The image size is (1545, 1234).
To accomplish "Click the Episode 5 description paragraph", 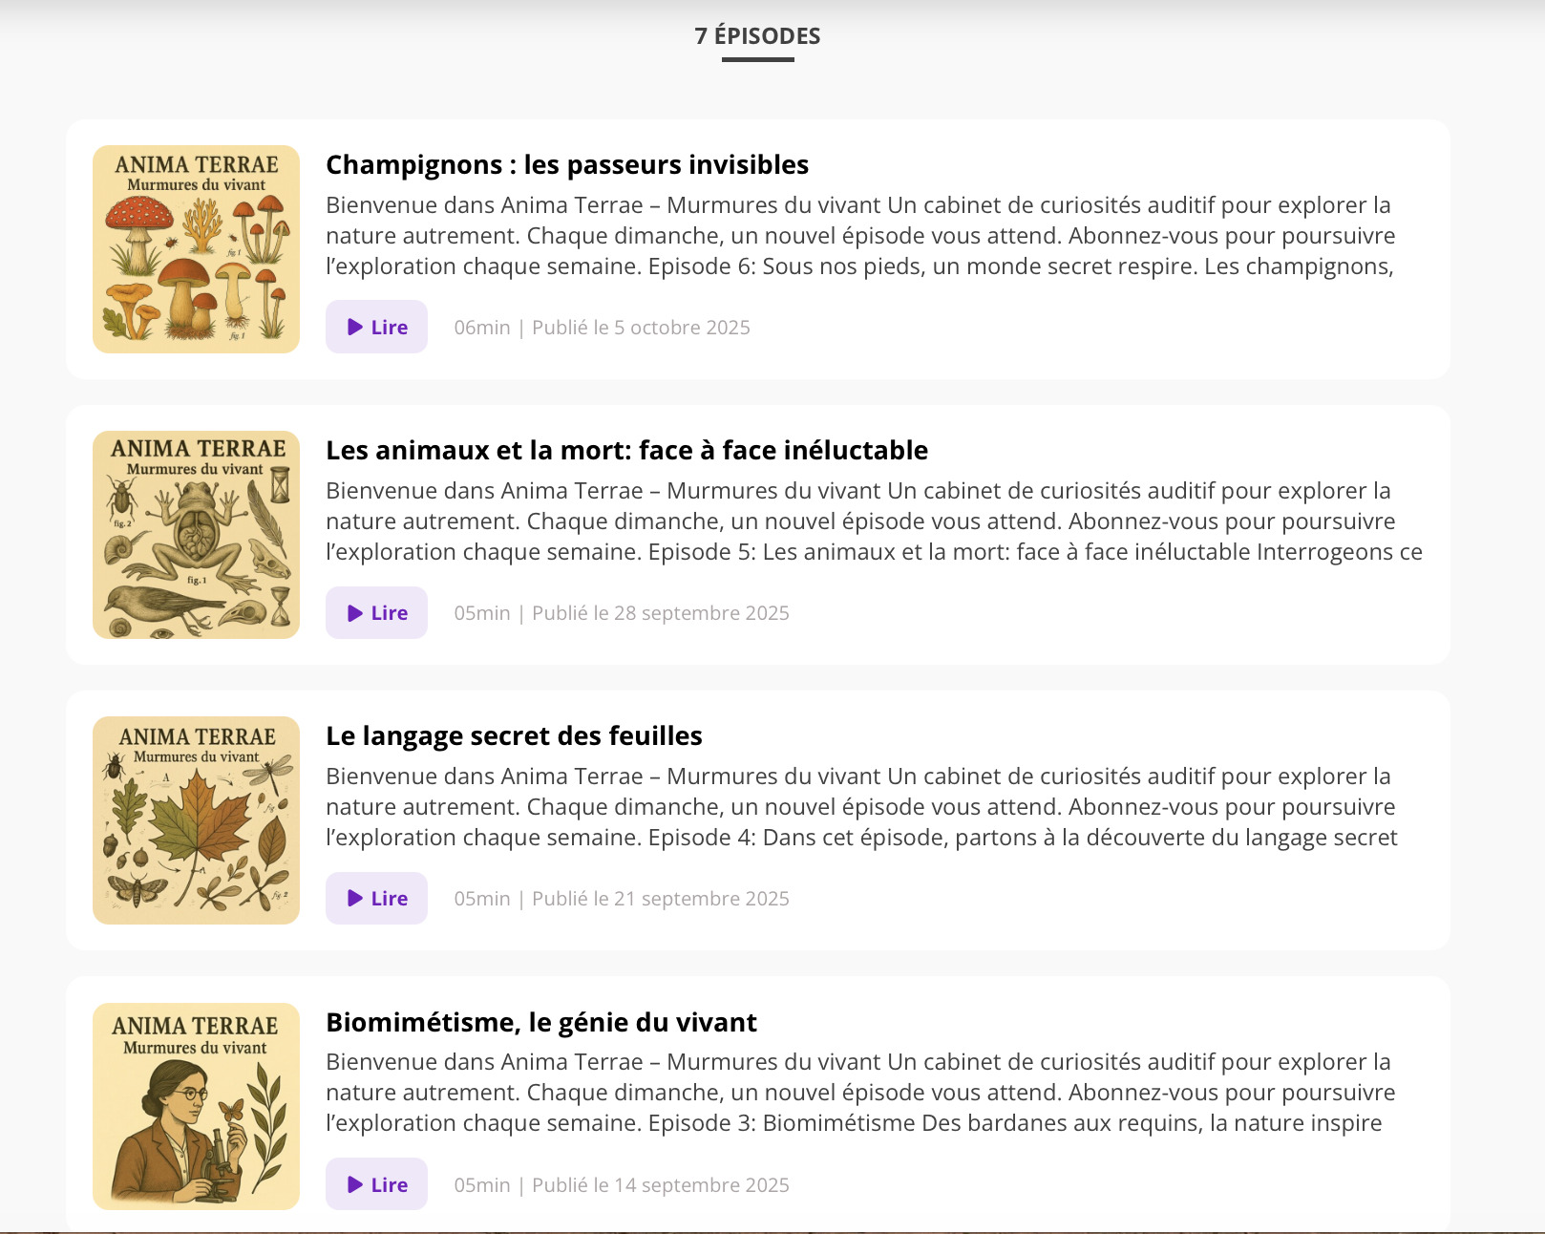I will pos(859,521).
